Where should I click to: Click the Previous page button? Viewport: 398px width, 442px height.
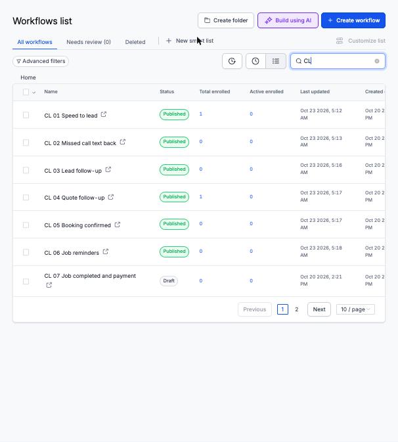(x=255, y=309)
